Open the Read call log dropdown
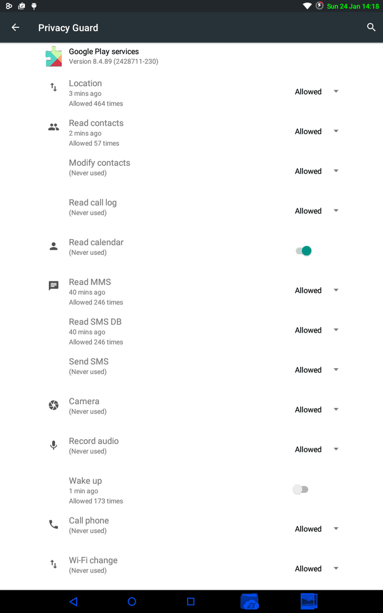 click(x=317, y=211)
